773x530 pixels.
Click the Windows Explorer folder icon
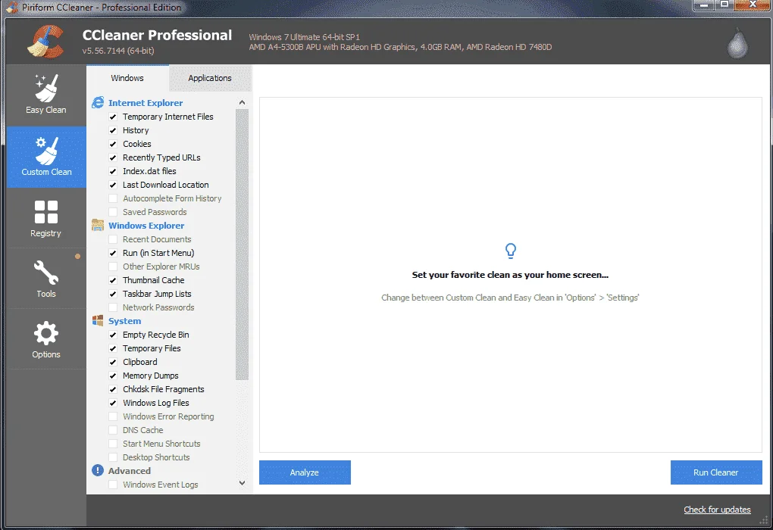(x=98, y=225)
